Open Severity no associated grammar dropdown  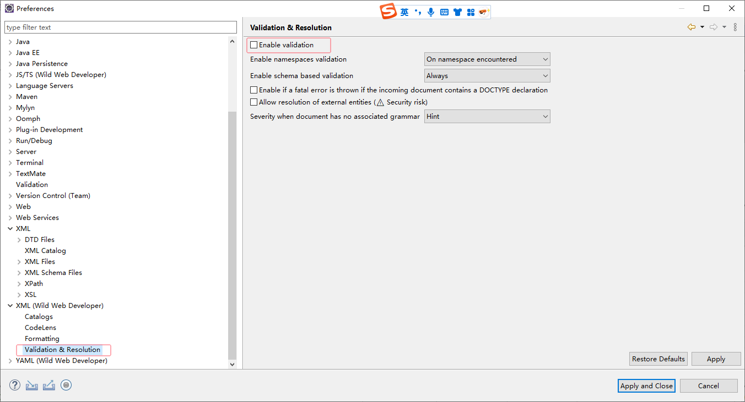[487, 117]
